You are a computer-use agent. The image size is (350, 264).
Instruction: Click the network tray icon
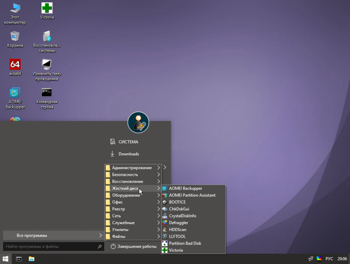click(311, 259)
